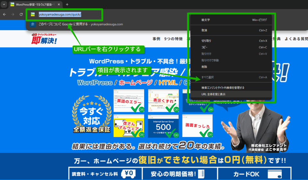Screen dimensions: 308x180
Task: Click the 即解決! クイックレスキュー logo
Action: click(44, 39)
